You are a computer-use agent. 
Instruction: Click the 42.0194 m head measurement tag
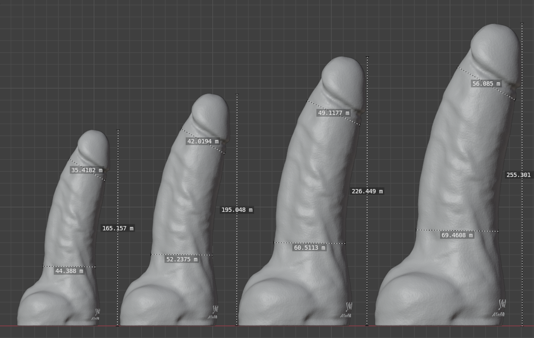click(203, 140)
